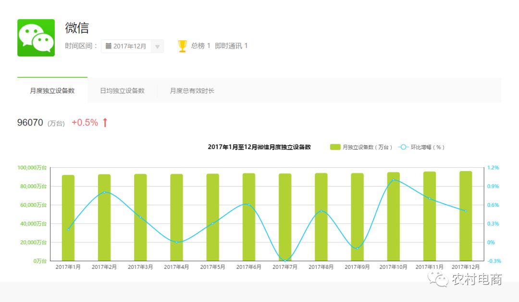Click the green WeChat app logo

[36, 38]
